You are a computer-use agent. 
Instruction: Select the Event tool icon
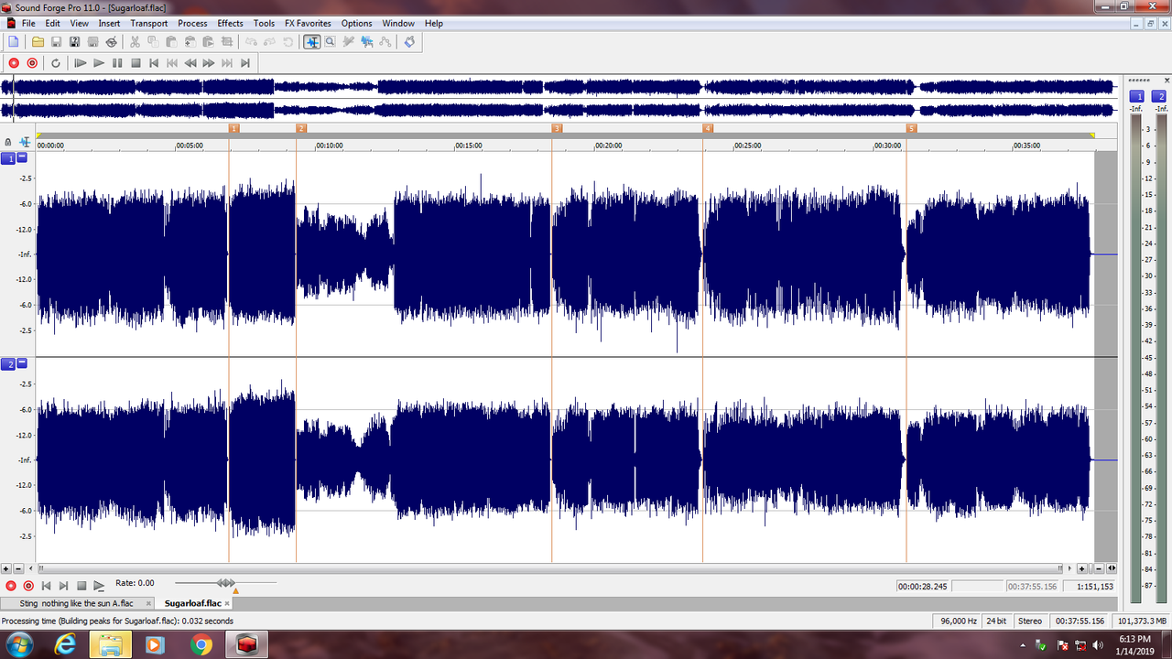[366, 41]
